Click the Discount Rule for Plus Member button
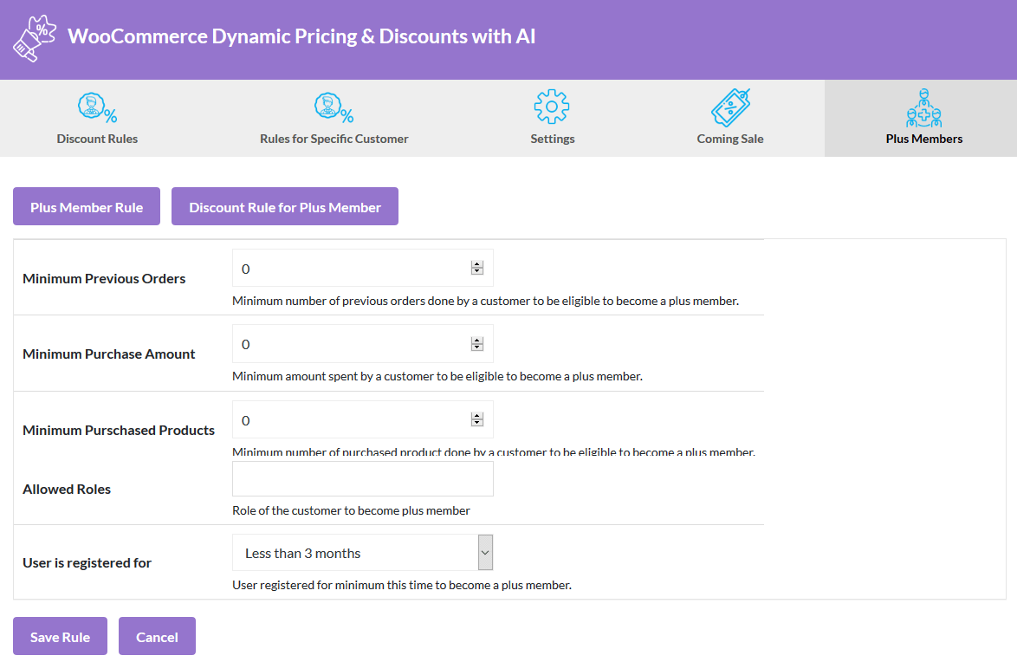Screen dimensions: 1017x662 point(284,206)
